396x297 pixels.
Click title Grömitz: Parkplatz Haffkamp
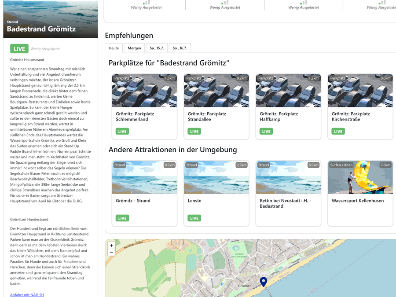click(x=279, y=117)
